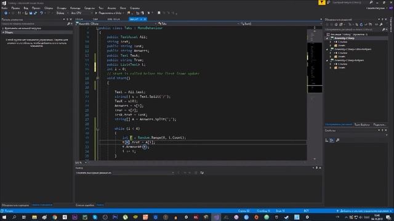Click the yellow notification filter flag icon
Image resolution: width=394 pixels, height=221 pixels.
(x=321, y=2)
